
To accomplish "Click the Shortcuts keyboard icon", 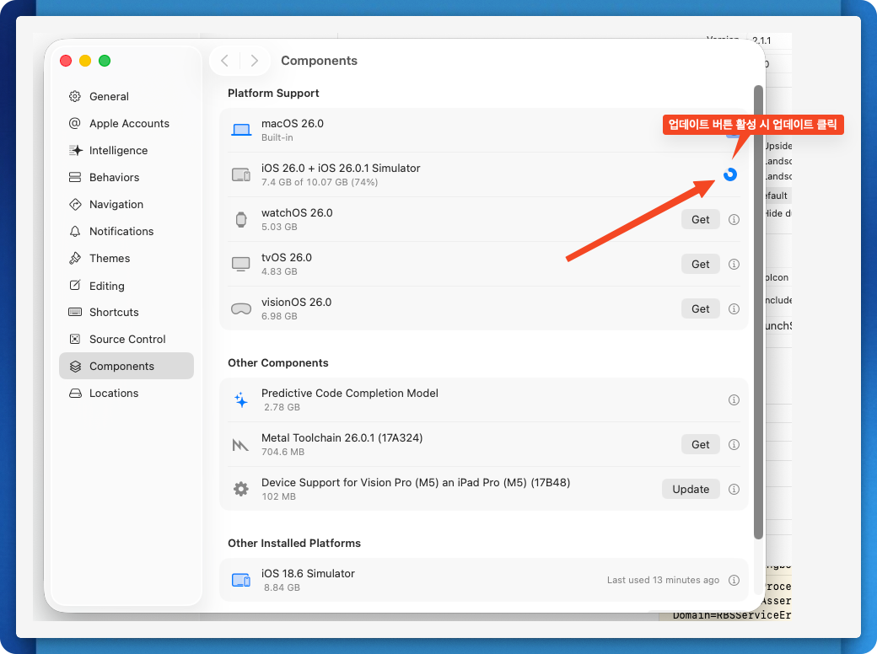I will (75, 312).
